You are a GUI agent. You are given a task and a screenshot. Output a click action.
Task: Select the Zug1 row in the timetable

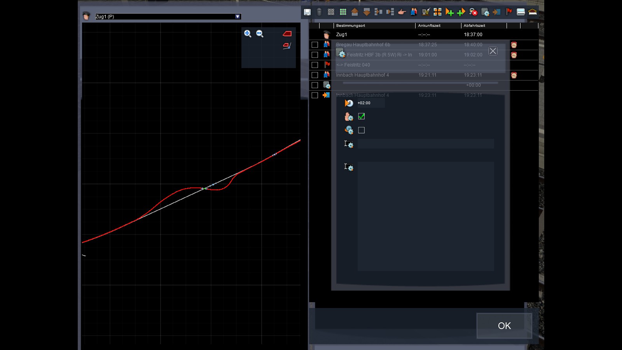(x=424, y=35)
